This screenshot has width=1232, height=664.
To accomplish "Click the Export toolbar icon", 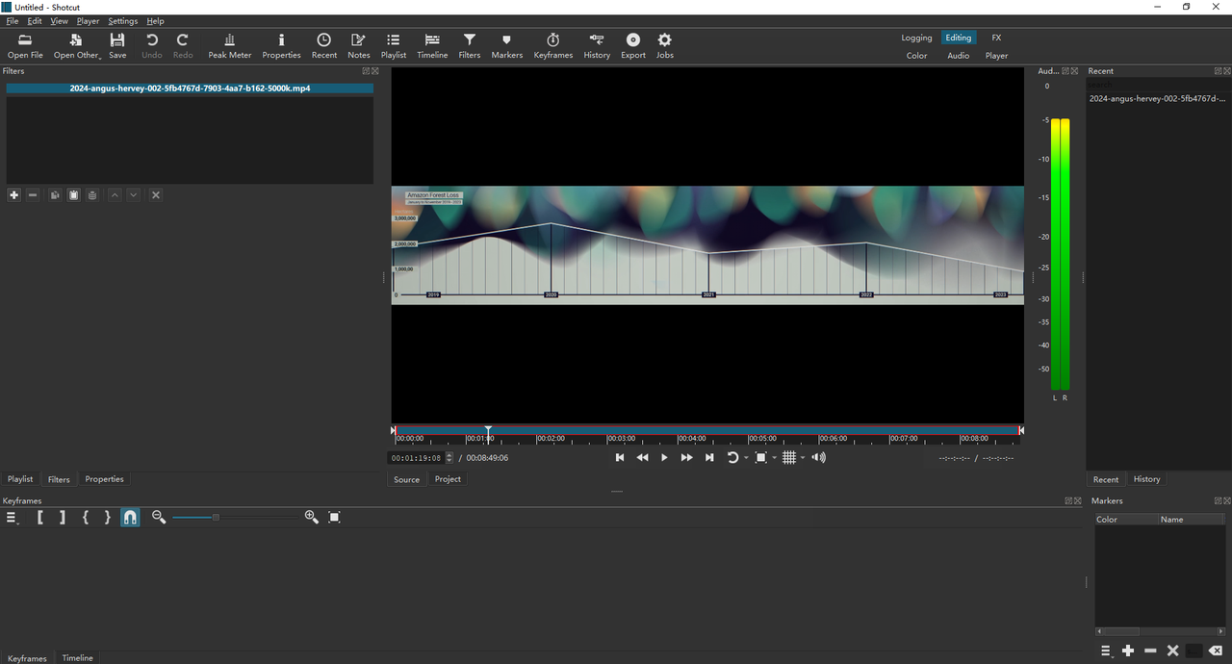I will [x=632, y=45].
